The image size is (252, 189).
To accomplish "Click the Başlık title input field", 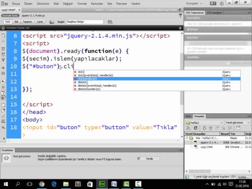I will point(85,22).
